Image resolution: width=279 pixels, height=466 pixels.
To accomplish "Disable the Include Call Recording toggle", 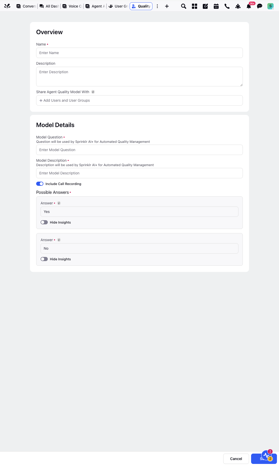I will pyautogui.click(x=40, y=184).
